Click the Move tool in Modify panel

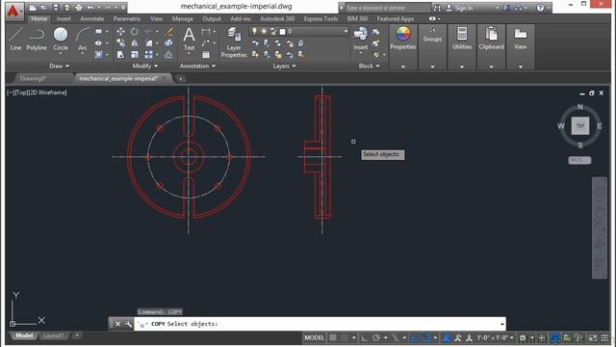(x=120, y=32)
